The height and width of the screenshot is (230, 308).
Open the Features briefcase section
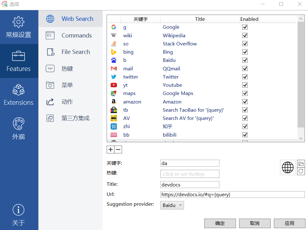tap(19, 61)
